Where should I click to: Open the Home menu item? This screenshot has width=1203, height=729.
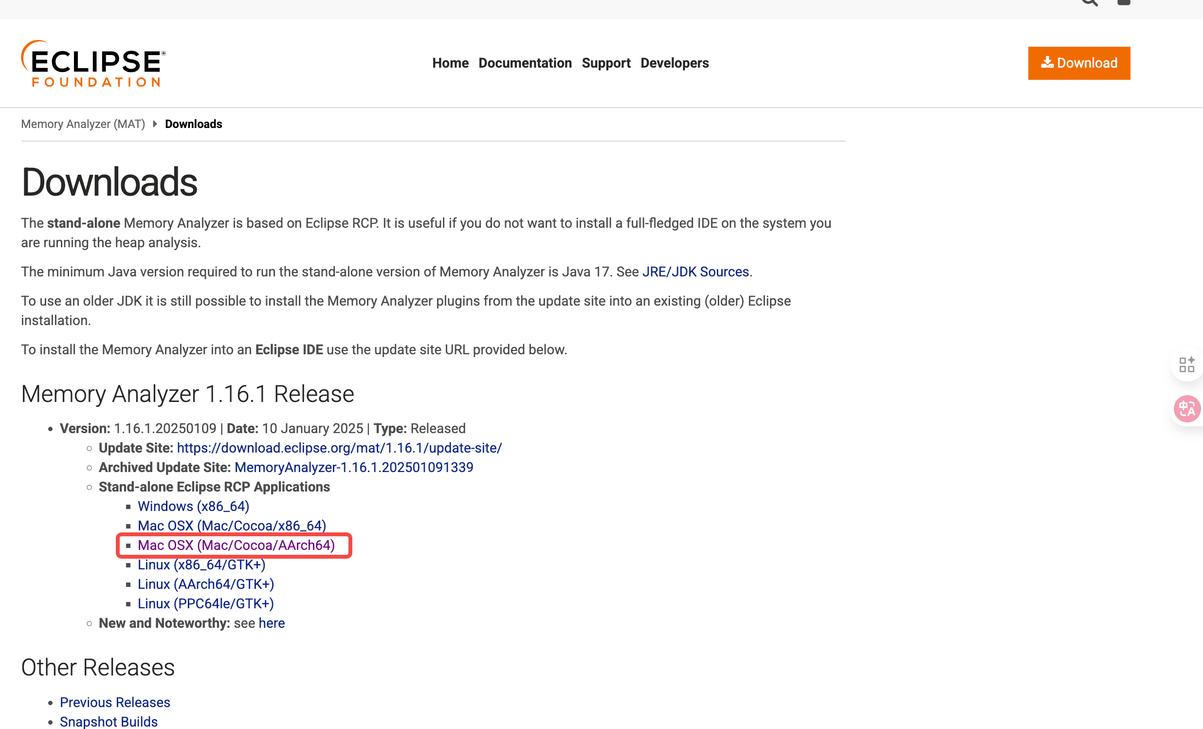[450, 63]
